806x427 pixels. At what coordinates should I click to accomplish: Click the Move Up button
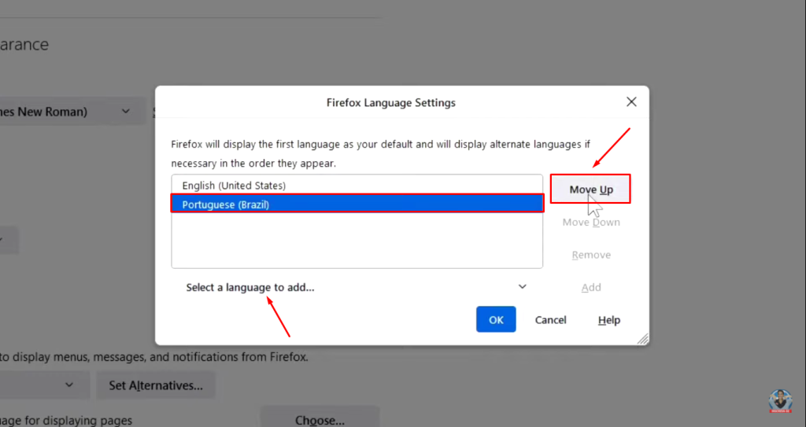[590, 190]
